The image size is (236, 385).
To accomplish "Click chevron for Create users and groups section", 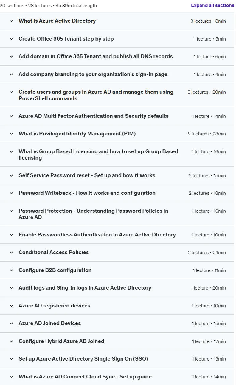I will pos(11,92).
